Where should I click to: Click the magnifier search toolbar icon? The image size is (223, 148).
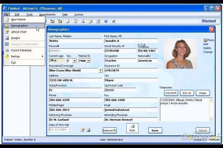83,21
